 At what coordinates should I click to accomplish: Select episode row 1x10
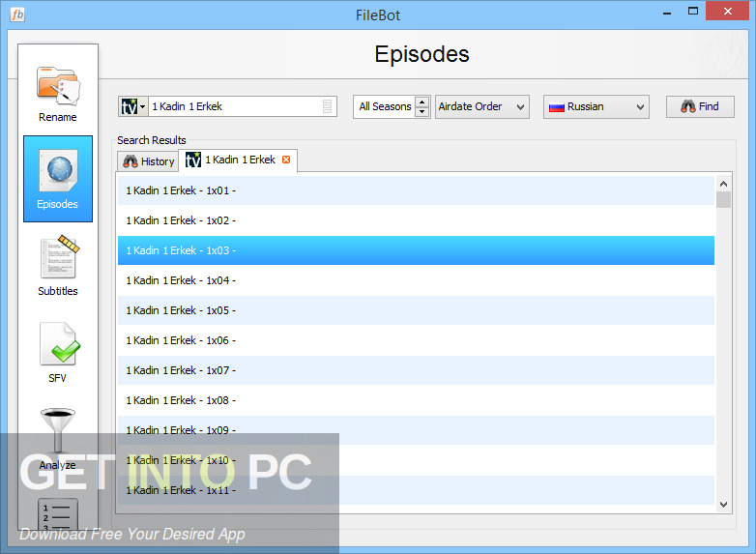click(416, 460)
